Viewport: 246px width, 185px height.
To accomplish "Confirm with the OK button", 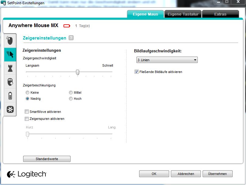I will point(154,174).
